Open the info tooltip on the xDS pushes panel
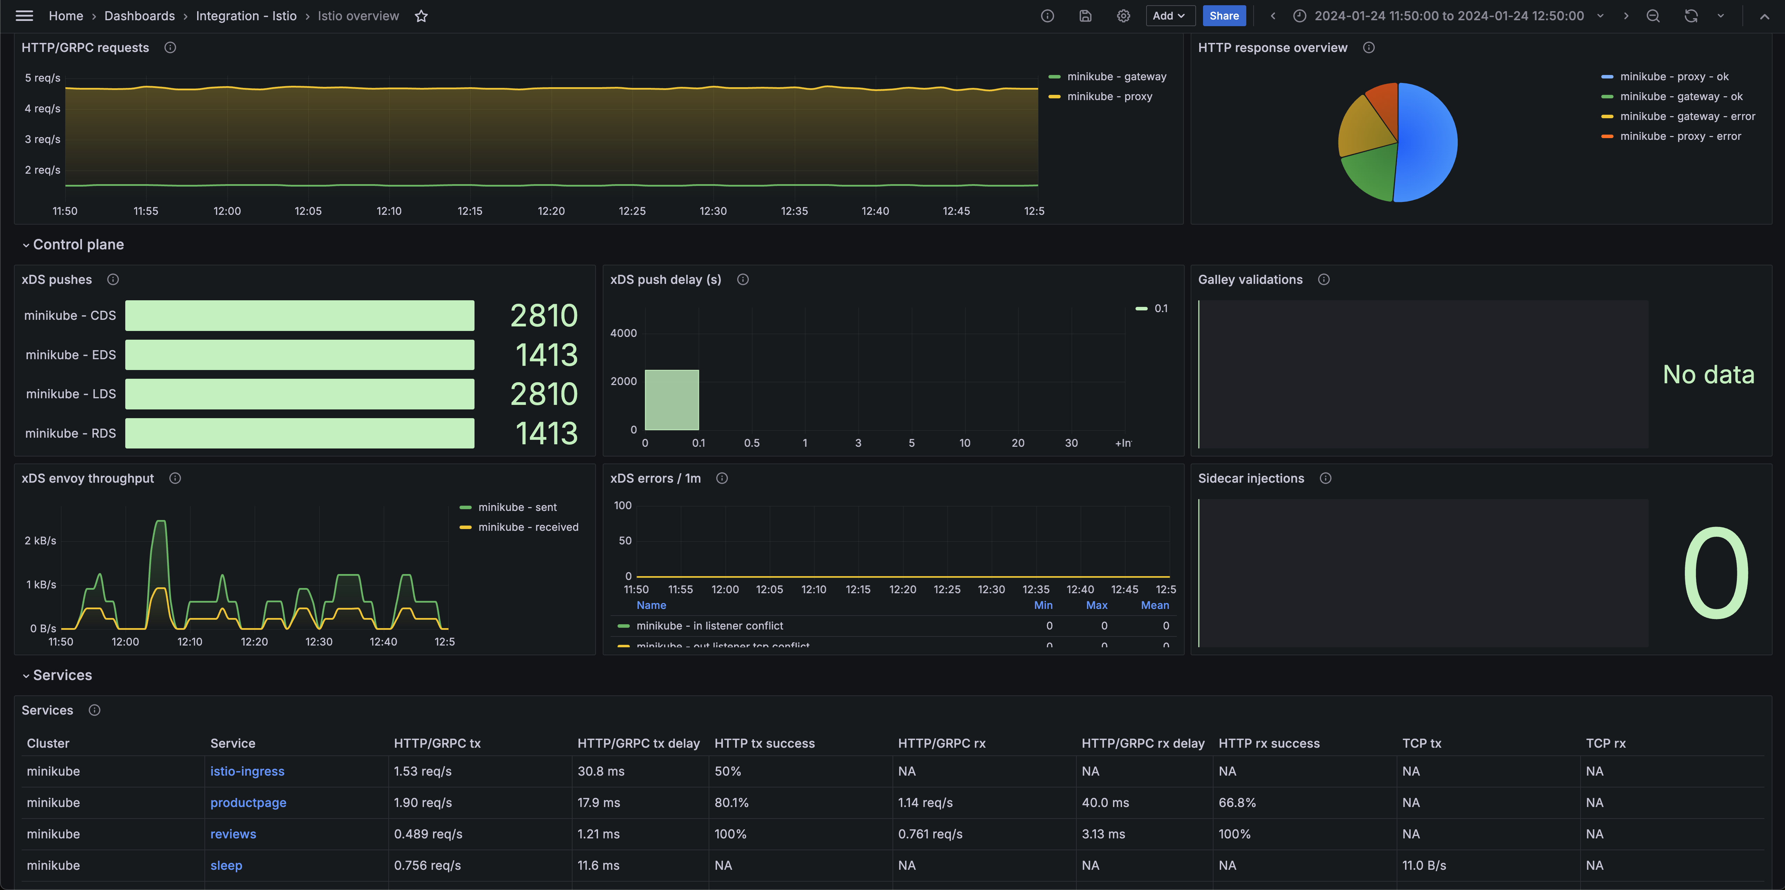The width and height of the screenshot is (1785, 890). pyautogui.click(x=113, y=279)
